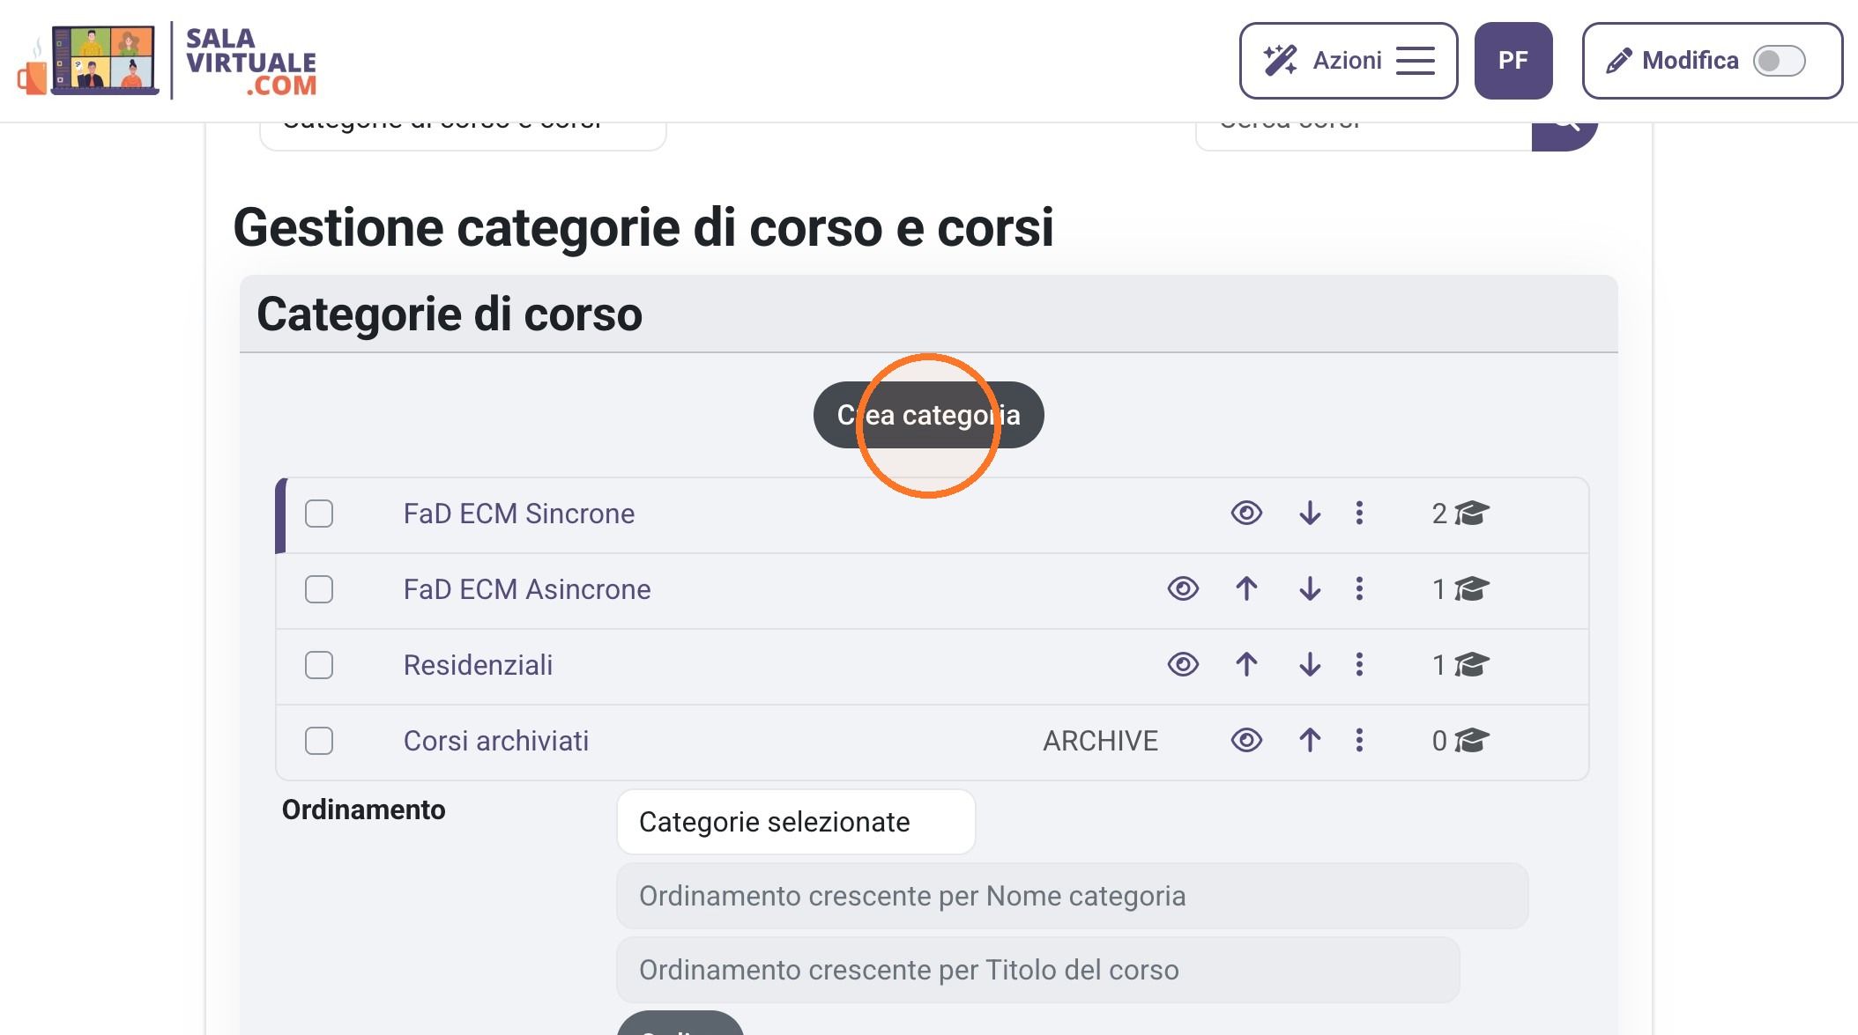Open the Titolo del corso sorting dropdown
The width and height of the screenshot is (1858, 1035).
(1037, 970)
